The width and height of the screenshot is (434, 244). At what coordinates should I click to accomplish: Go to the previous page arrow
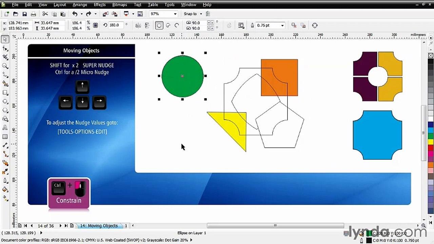(32, 226)
